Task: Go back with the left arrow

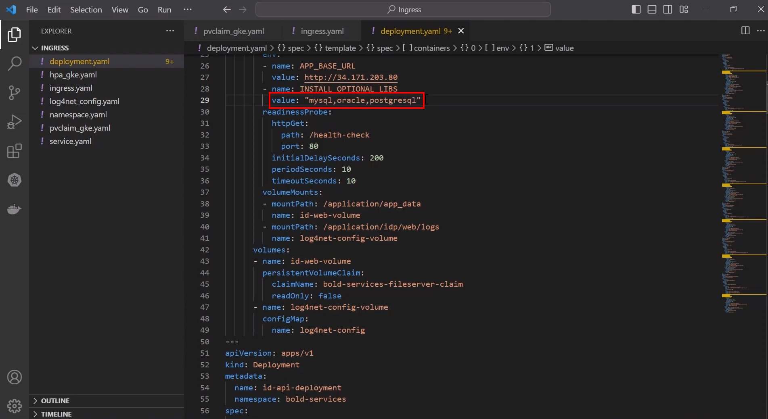Action: [227, 9]
